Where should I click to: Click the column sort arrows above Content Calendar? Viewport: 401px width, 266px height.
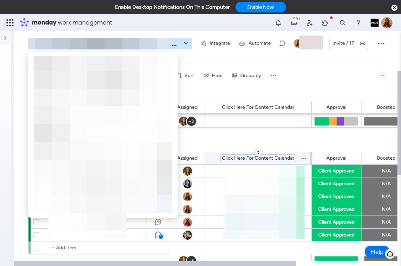pos(258,152)
